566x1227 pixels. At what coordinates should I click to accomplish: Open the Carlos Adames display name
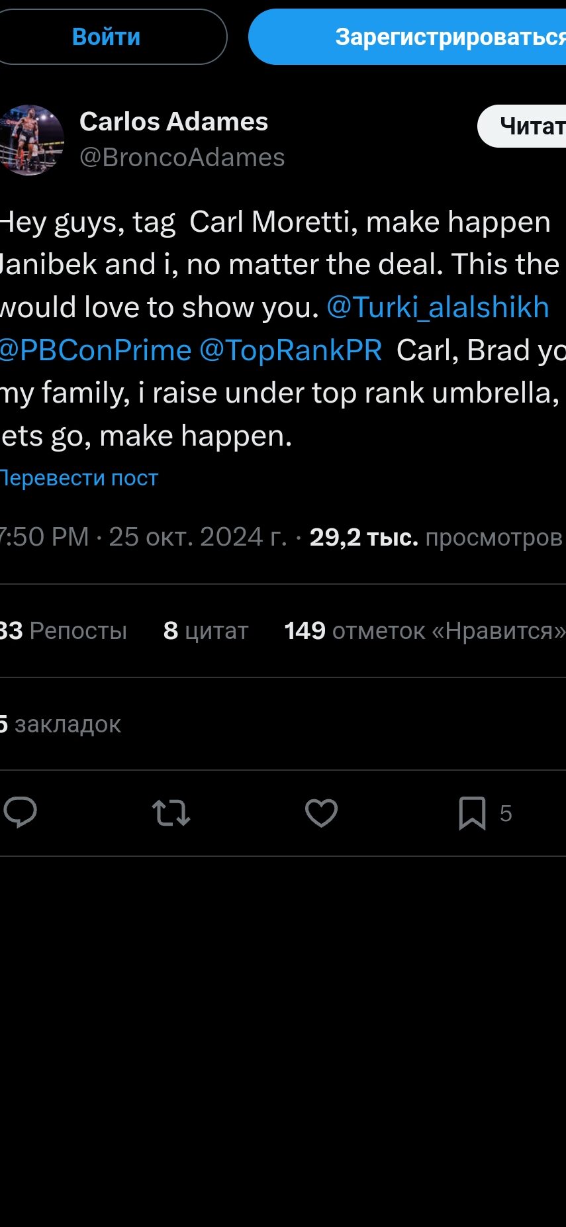(173, 122)
